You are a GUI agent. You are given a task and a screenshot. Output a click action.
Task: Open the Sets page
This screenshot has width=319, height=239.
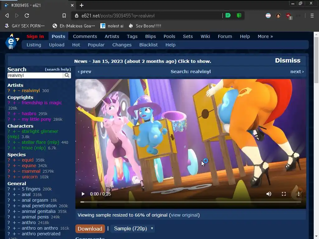[x=188, y=36]
